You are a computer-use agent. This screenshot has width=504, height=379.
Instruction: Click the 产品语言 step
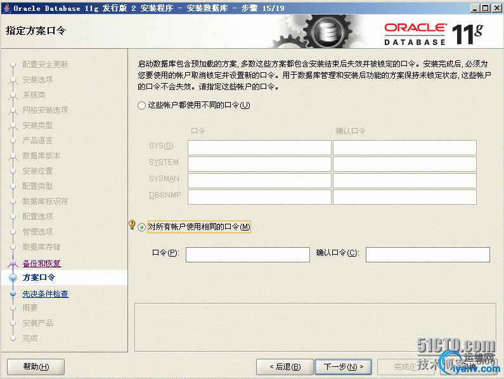tap(37, 141)
